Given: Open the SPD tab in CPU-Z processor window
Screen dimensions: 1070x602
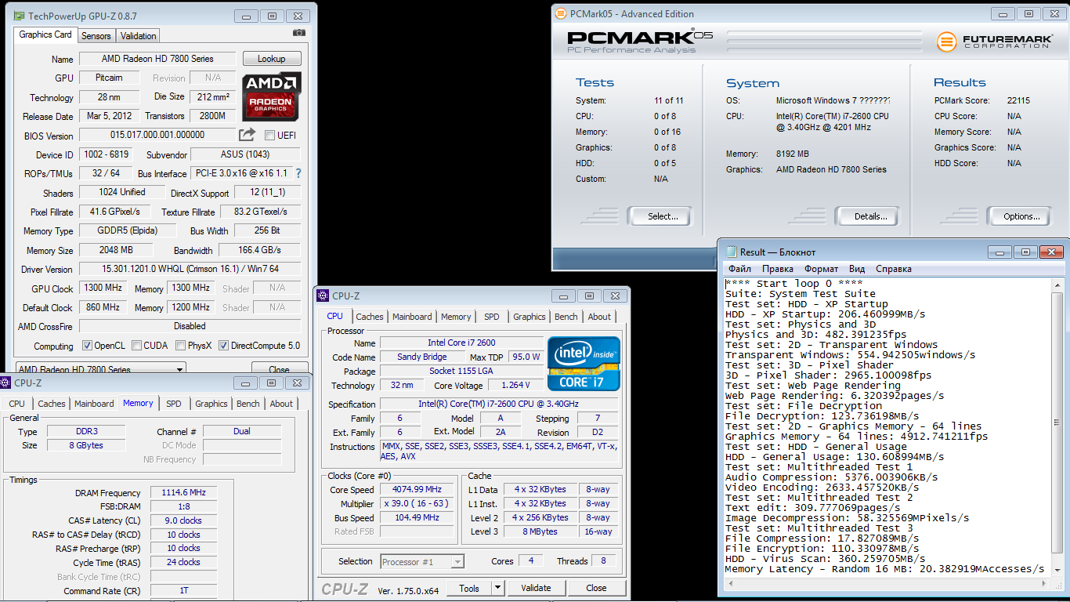Looking at the screenshot, I should (491, 317).
